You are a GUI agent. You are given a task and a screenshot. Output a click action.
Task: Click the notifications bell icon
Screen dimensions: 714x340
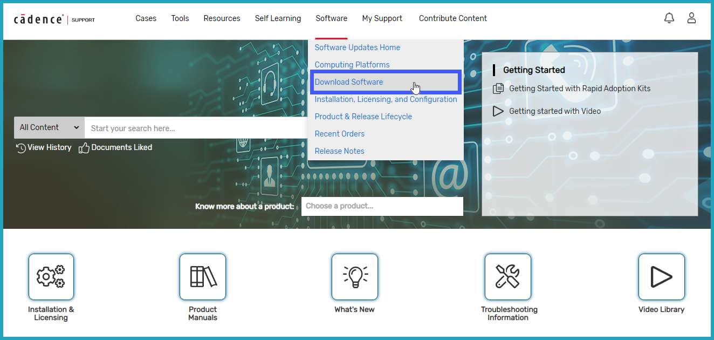(669, 18)
